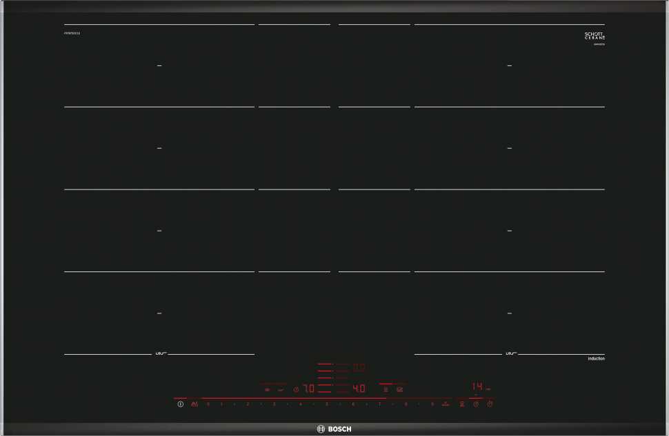
Task: Set power level to 1 on slider
Action: 221,404
